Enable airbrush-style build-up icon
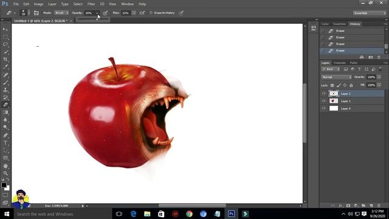The image size is (389, 219). 142,13
